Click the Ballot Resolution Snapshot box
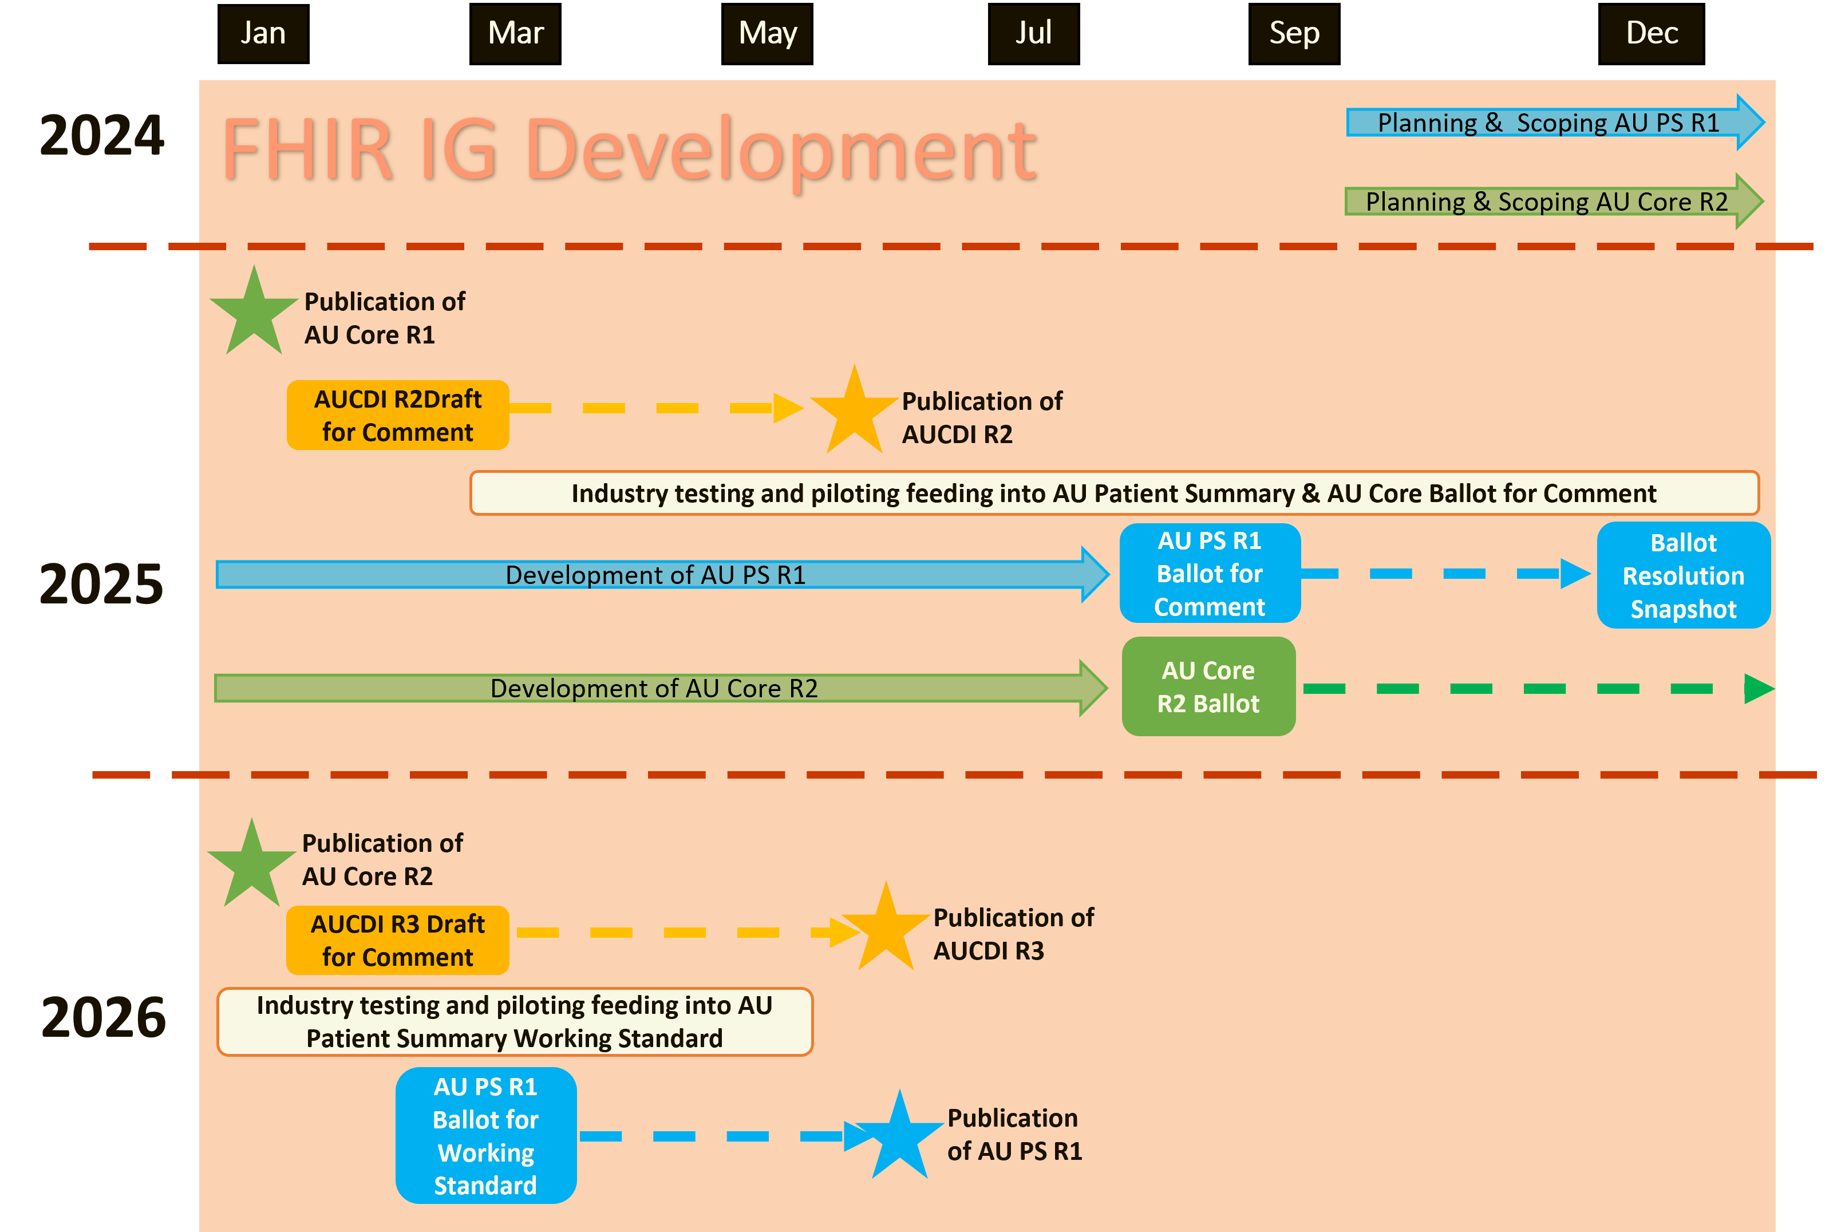This screenshot has height=1232, width=1837. tap(1683, 576)
